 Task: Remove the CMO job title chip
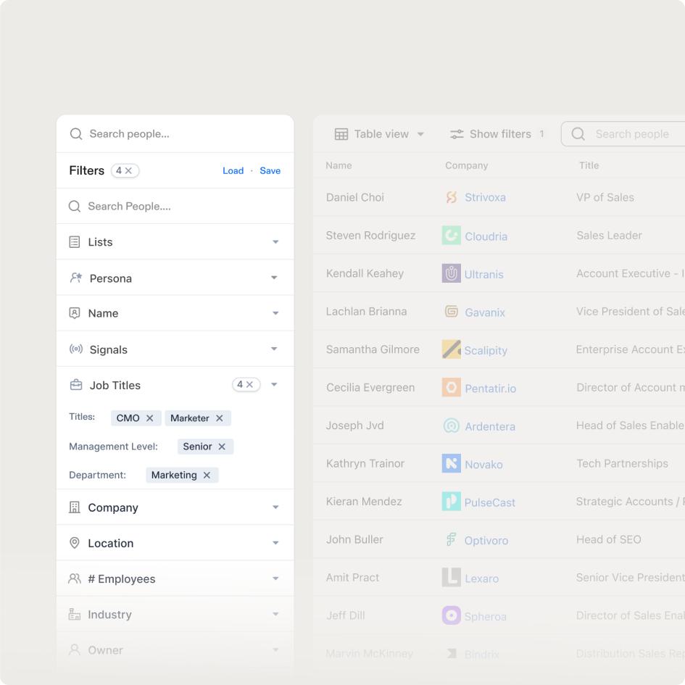click(149, 418)
